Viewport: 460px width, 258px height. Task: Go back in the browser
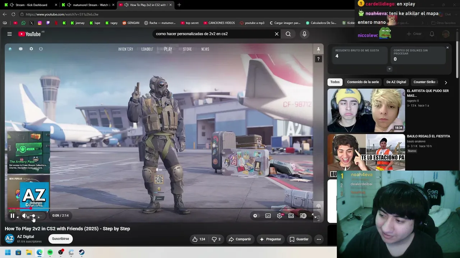pos(5,14)
